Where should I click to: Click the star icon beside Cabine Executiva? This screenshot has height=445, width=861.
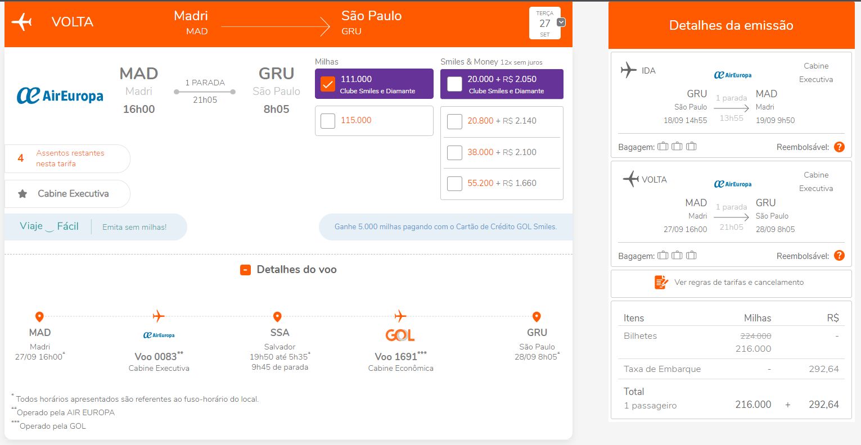22,194
